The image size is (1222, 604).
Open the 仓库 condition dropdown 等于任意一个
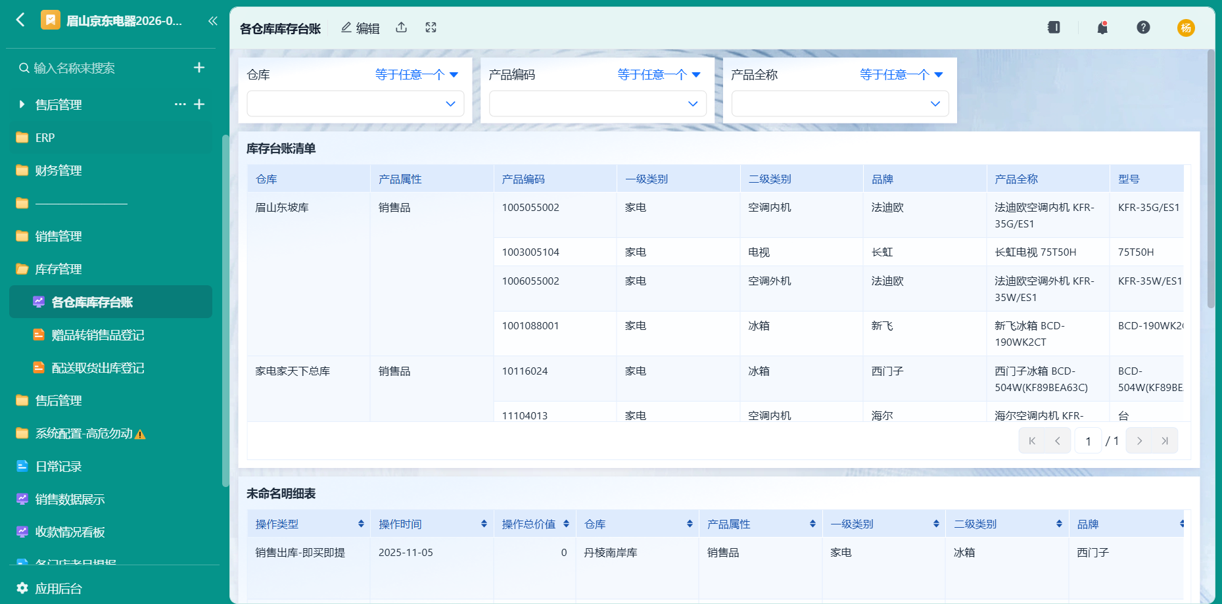tap(417, 75)
